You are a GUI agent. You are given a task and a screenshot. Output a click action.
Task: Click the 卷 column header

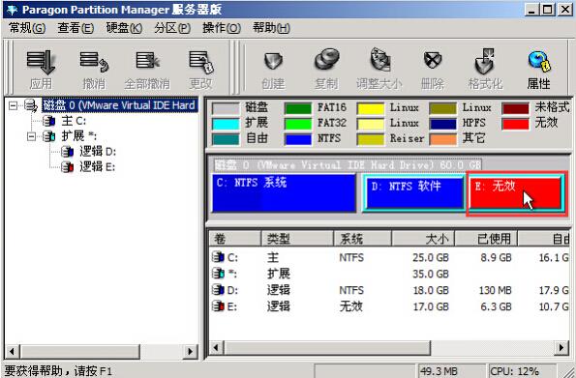tap(235, 240)
